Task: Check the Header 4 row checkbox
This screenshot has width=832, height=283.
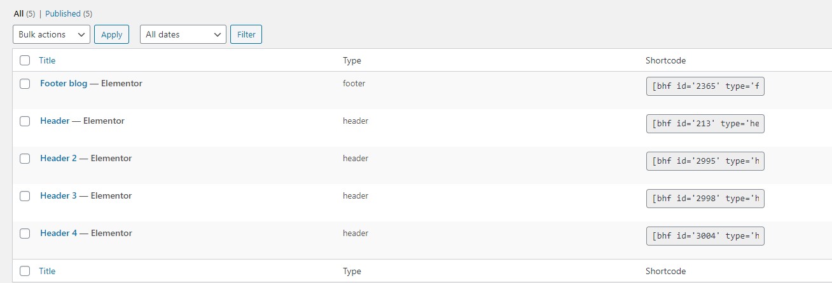Action: pos(25,234)
